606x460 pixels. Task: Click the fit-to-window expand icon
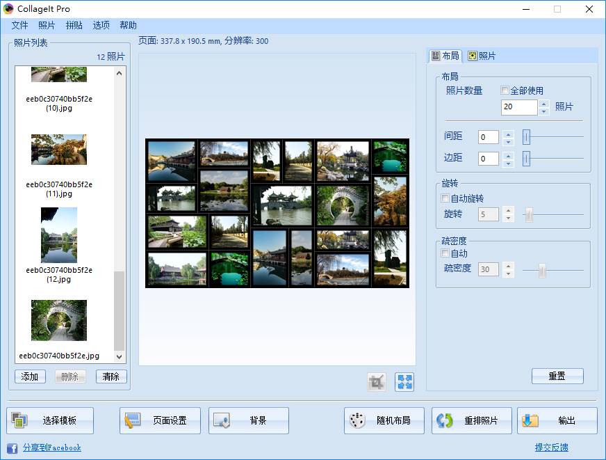tap(404, 382)
